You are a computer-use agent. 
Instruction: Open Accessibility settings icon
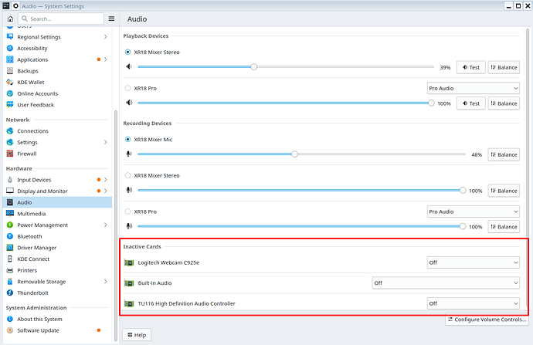pyautogui.click(x=10, y=48)
